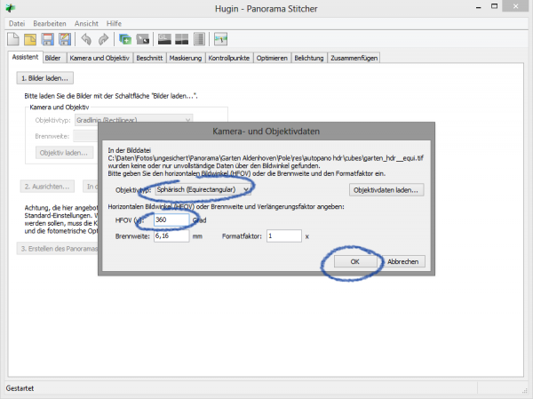
Task: Switch to the Assistent tab
Action: pyautogui.click(x=25, y=57)
